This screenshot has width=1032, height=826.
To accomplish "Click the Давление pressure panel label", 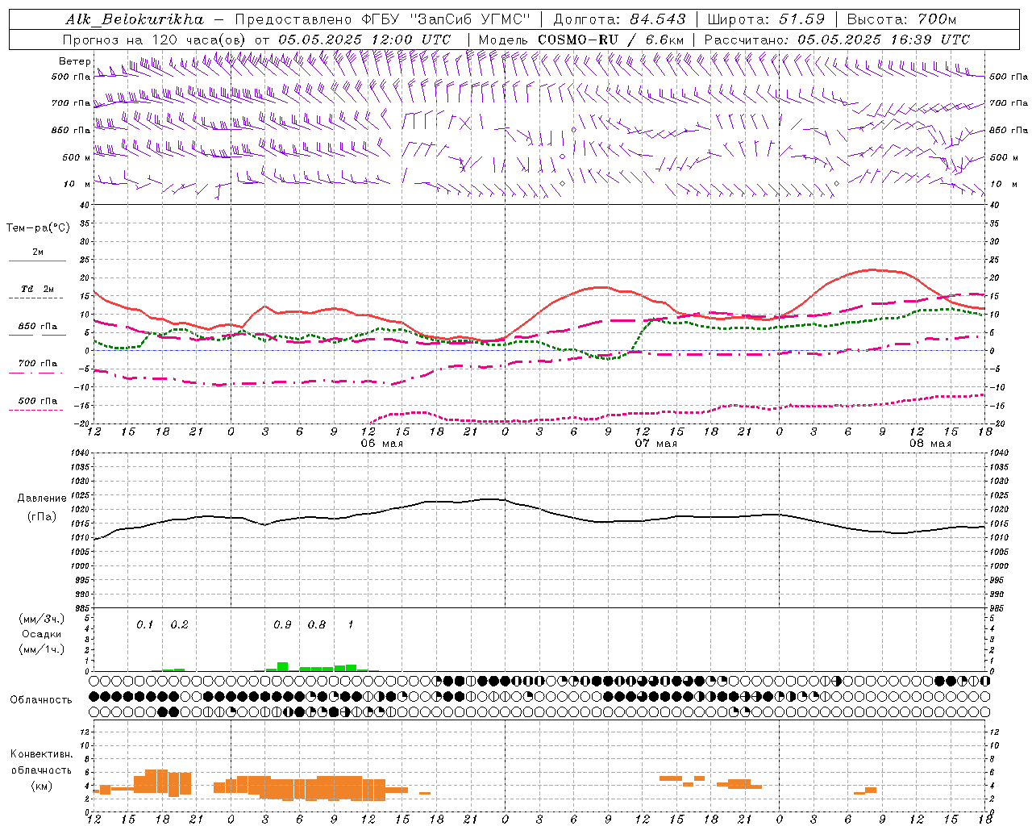I will click(x=42, y=499).
